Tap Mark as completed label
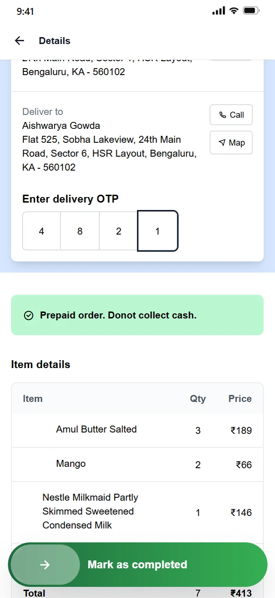This screenshot has width=275, height=598. point(137,565)
